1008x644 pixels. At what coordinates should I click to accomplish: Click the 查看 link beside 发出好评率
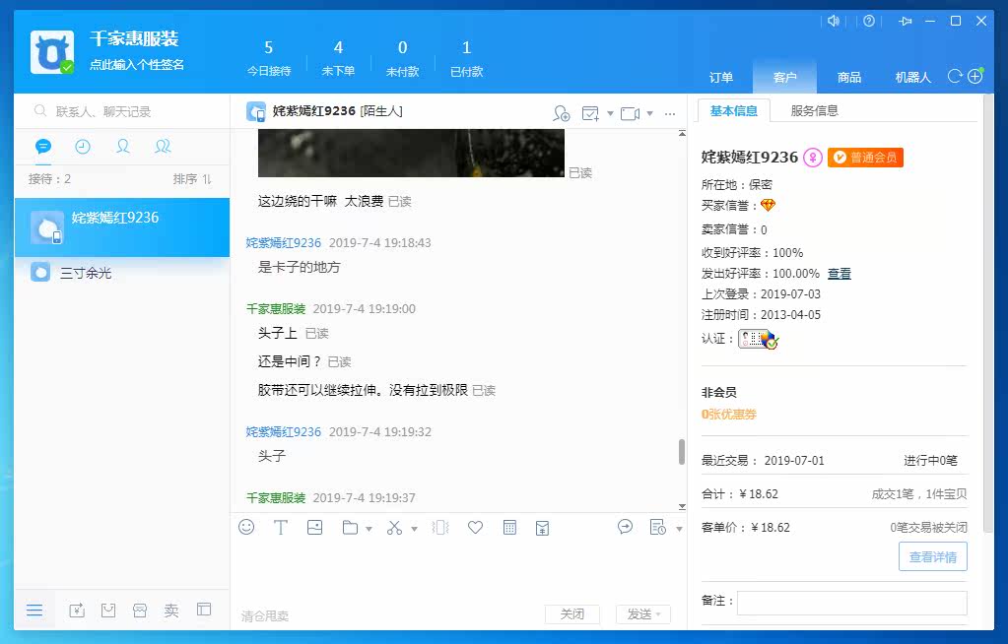839,274
